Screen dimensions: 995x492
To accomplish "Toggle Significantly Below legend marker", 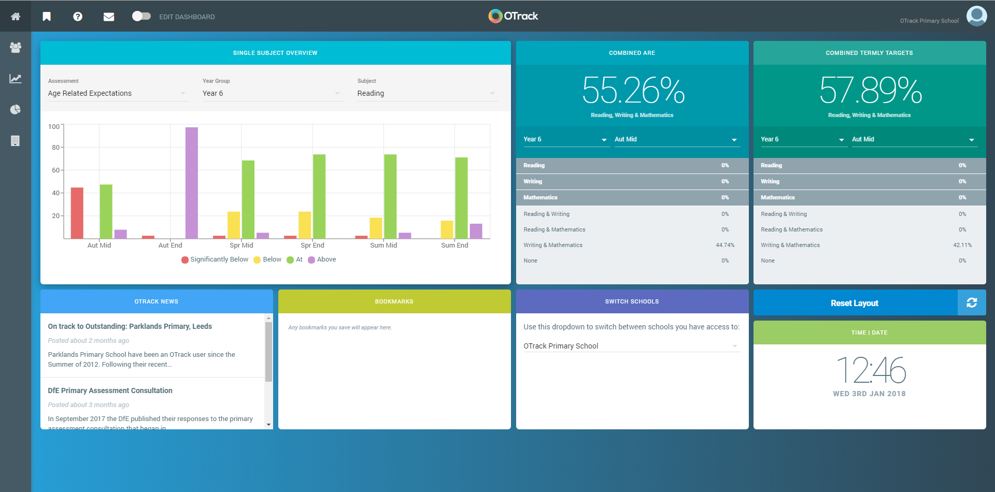I will (185, 260).
